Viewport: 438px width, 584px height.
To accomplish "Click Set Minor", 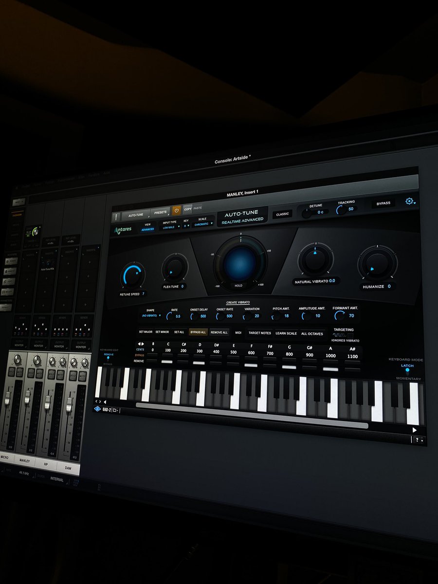I will [x=162, y=332].
